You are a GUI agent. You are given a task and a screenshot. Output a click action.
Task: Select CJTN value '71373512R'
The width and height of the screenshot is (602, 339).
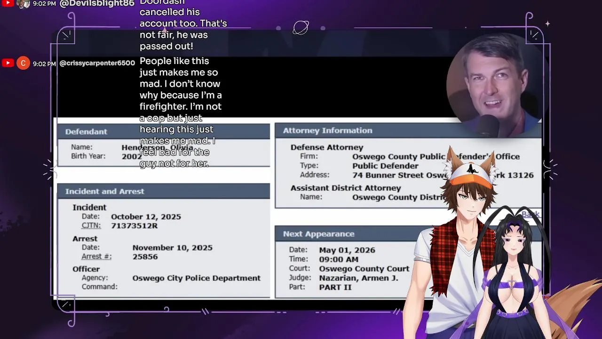click(134, 226)
